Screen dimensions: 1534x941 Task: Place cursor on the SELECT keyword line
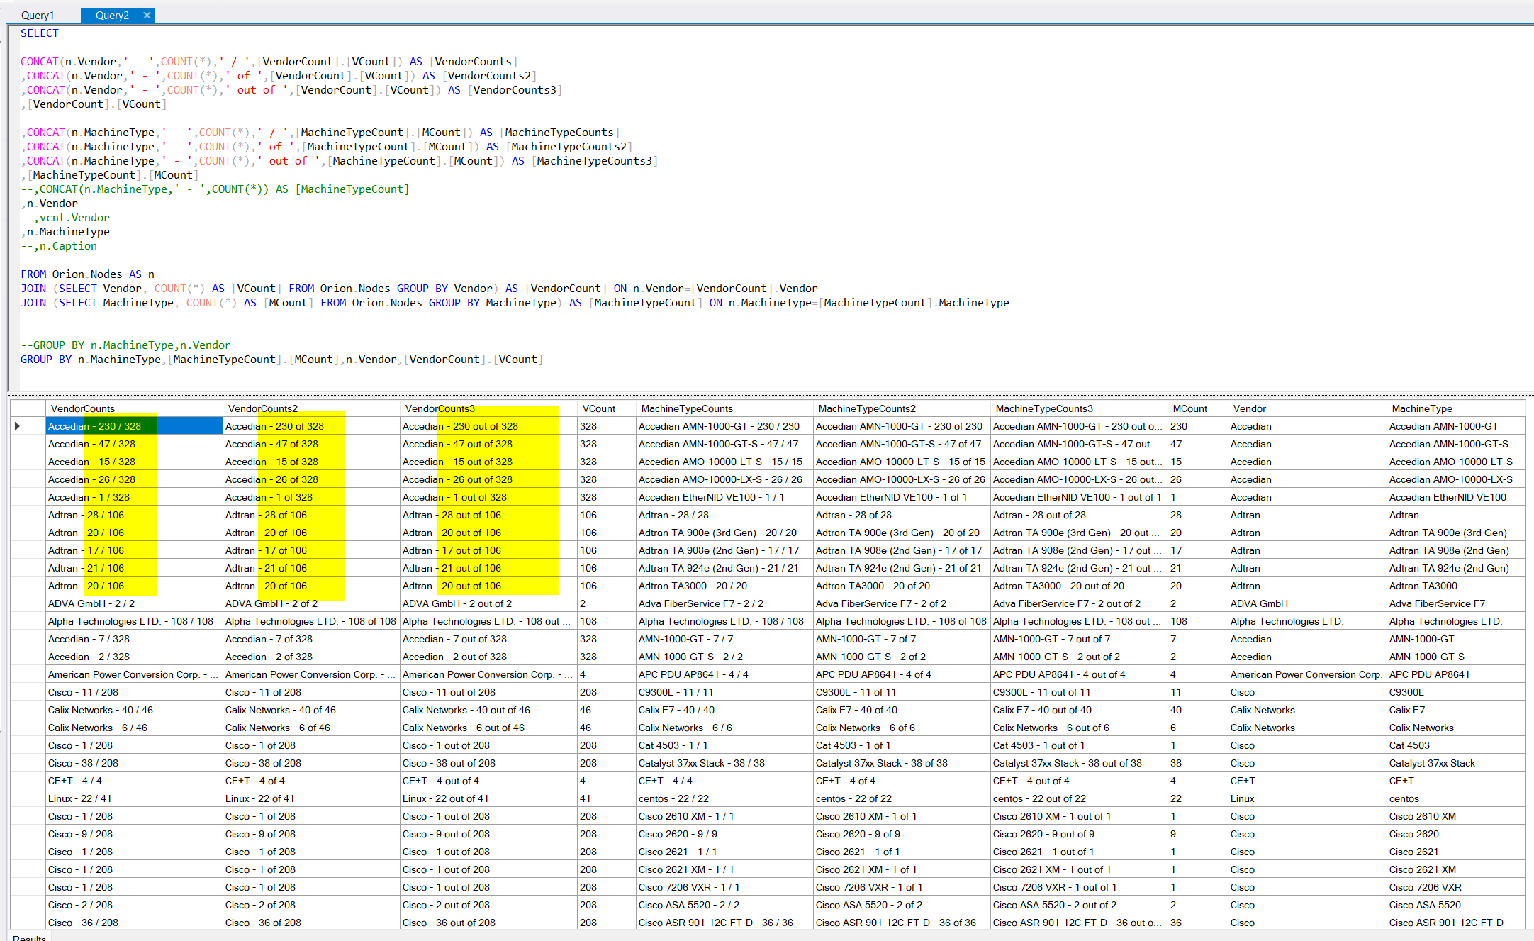click(40, 33)
